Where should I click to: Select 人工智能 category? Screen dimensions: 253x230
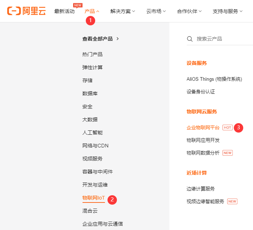point(92,133)
